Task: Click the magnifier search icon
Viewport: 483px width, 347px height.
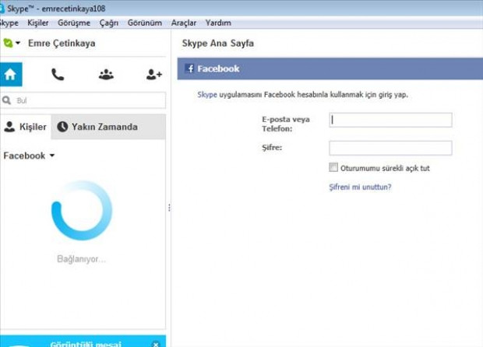Action: (6, 100)
